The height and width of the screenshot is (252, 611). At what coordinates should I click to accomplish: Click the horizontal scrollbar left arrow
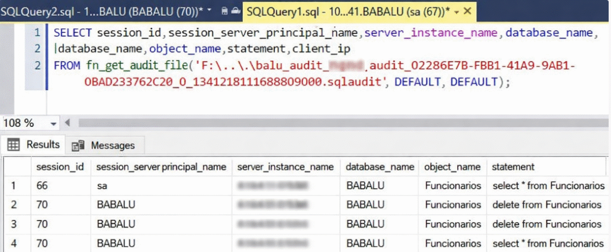pyautogui.click(x=67, y=123)
